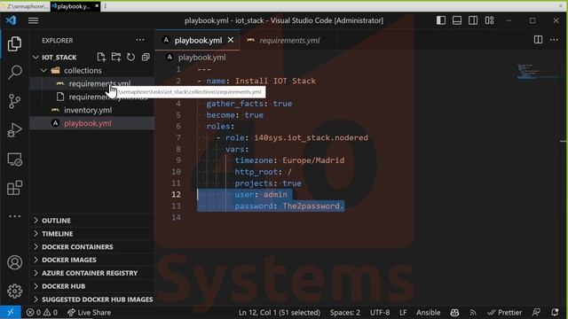
Task: Toggle the bottom panel
Action: coord(457,20)
